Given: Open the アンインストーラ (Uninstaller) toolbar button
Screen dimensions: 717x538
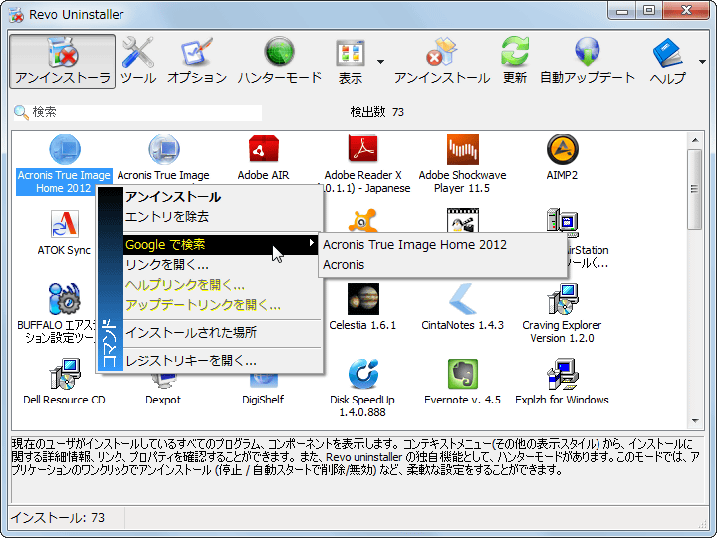Looking at the screenshot, I should (x=62, y=61).
